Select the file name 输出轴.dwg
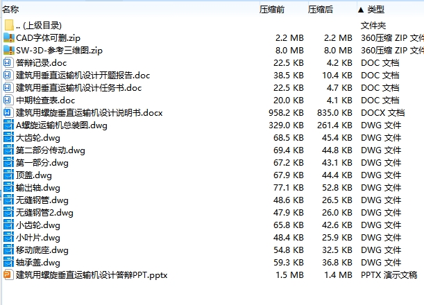 coord(38,188)
